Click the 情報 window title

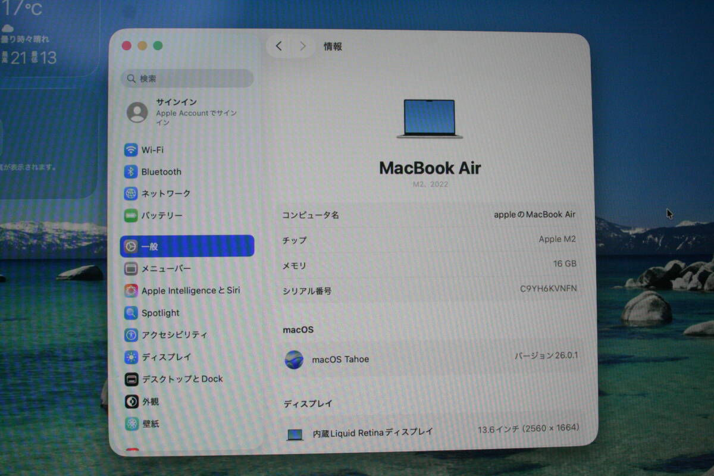pos(333,46)
